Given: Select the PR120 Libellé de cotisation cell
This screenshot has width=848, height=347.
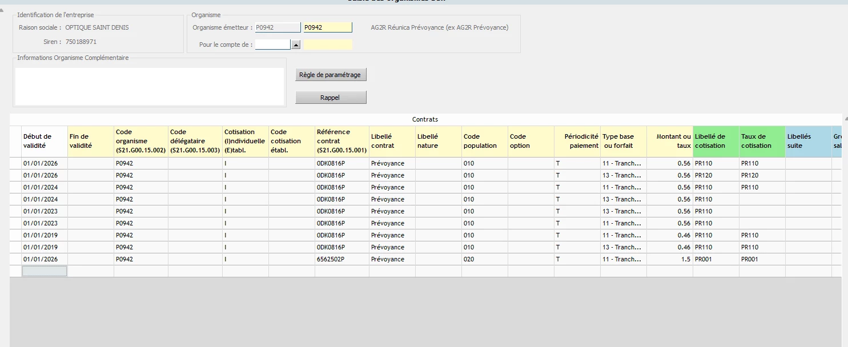Looking at the screenshot, I should (x=716, y=175).
